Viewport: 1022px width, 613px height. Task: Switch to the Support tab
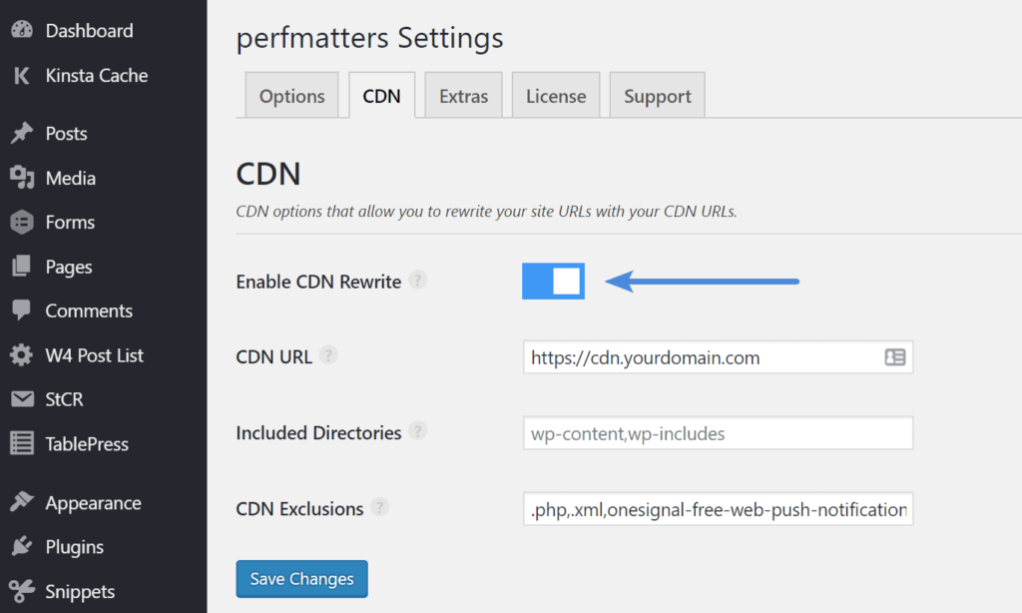657,95
